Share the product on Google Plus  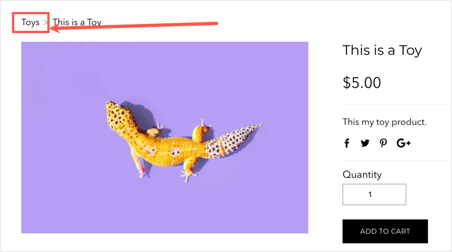click(404, 143)
